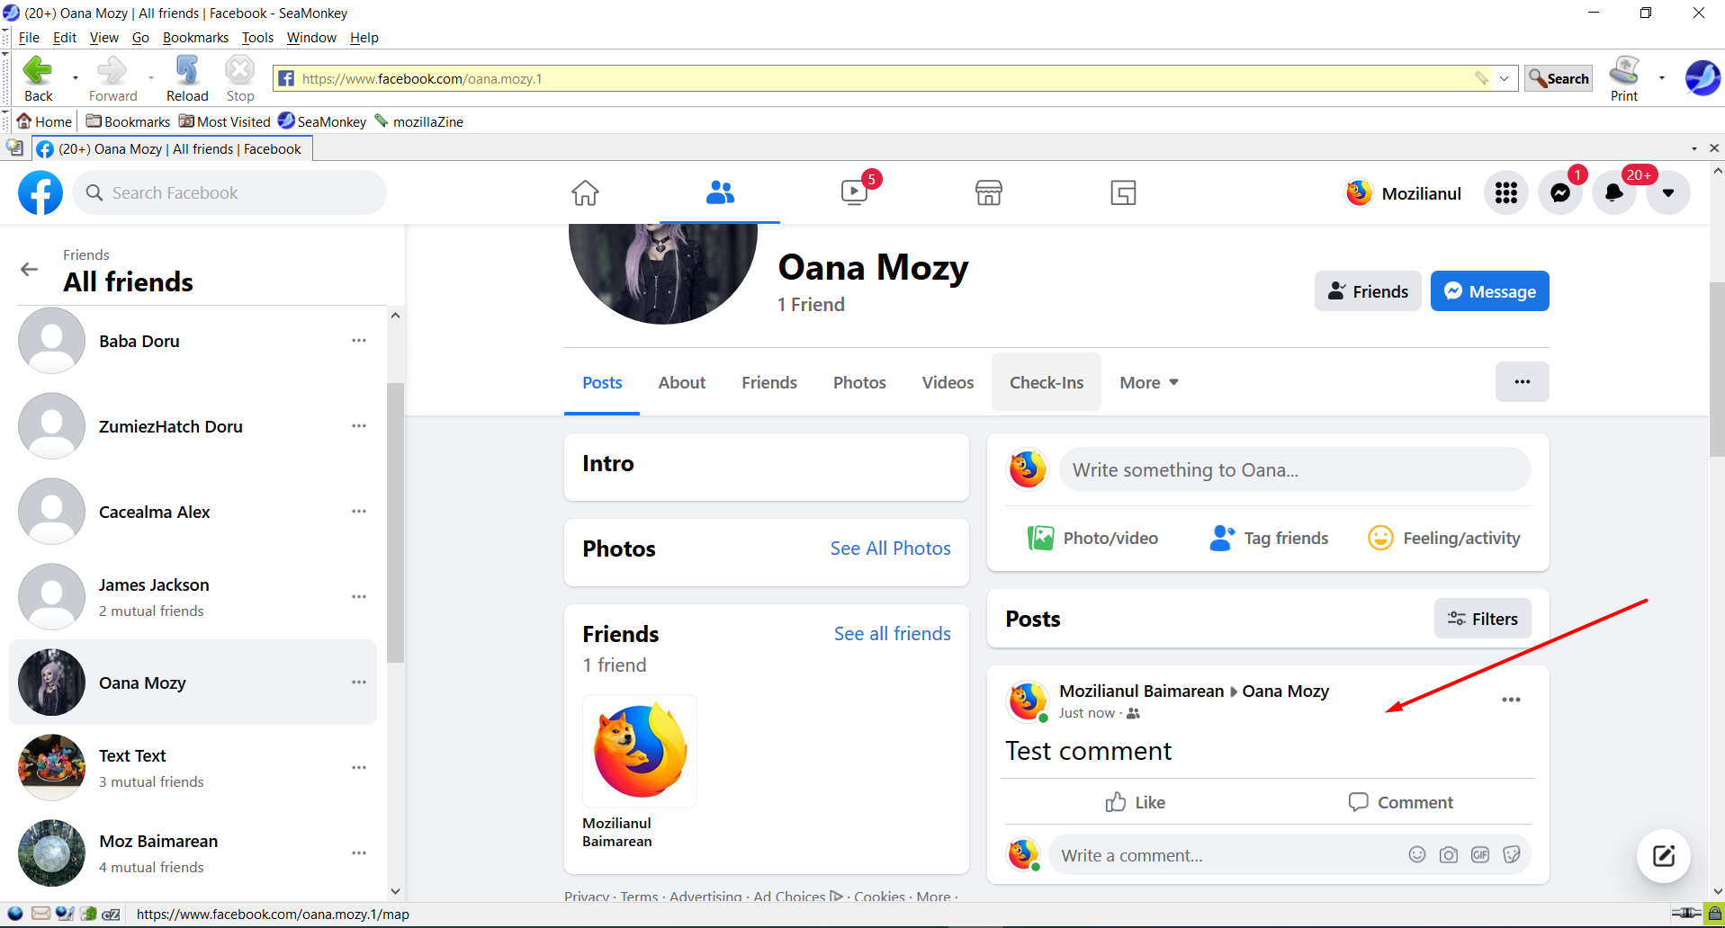Open the apps grid menu icon
The width and height of the screenshot is (1725, 928).
1505,192
